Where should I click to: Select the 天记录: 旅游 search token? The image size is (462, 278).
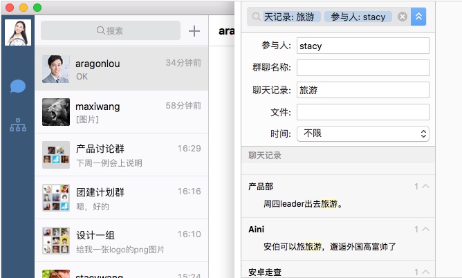point(291,17)
